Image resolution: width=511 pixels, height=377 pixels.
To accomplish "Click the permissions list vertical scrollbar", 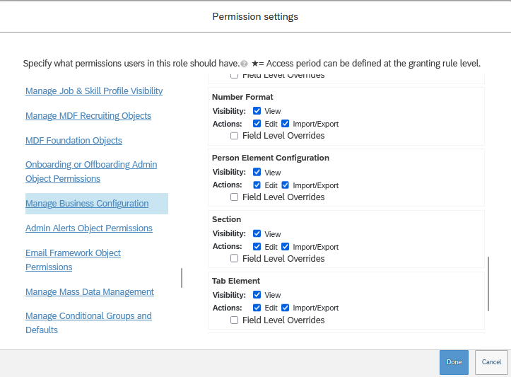I will (488, 284).
